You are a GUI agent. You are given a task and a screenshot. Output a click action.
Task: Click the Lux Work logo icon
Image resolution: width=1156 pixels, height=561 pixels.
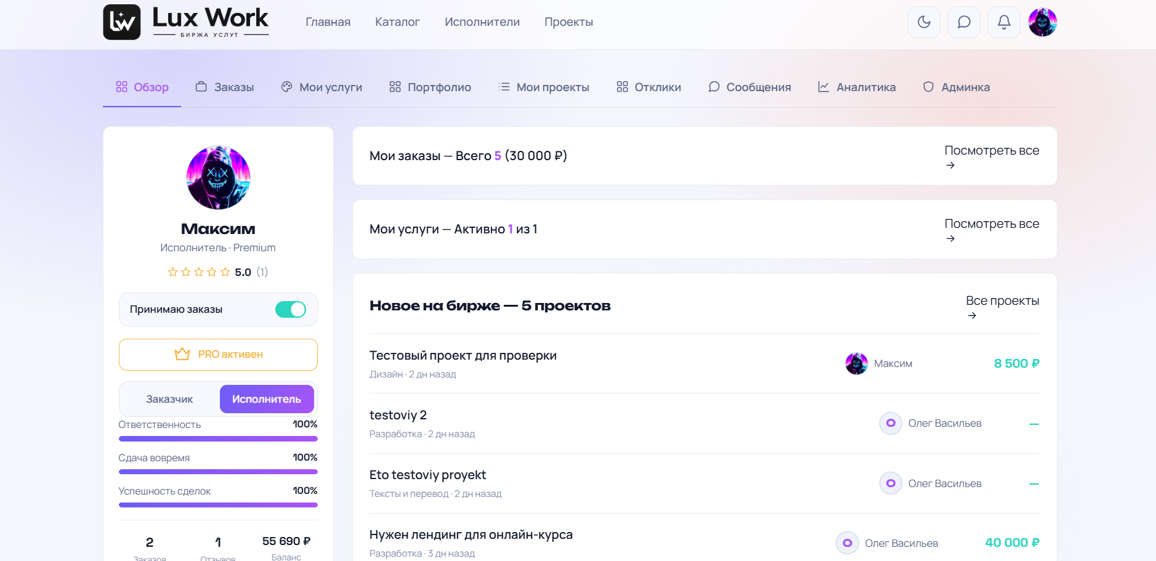pyautogui.click(x=122, y=22)
